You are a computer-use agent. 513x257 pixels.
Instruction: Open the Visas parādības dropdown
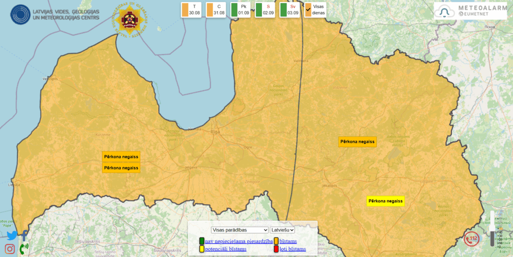coord(239,230)
